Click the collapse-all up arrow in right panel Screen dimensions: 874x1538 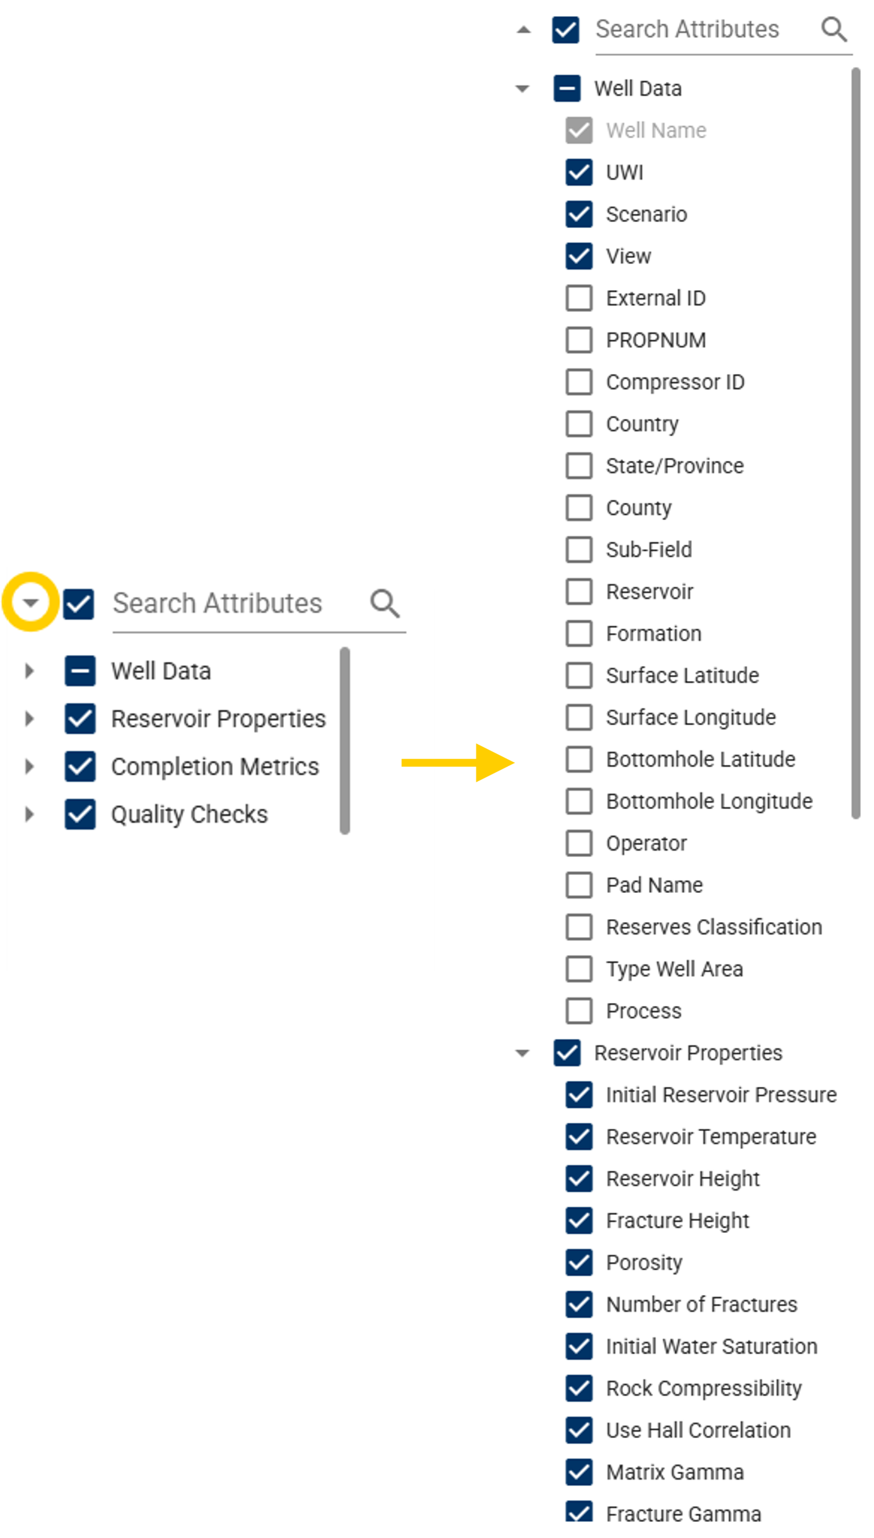click(x=524, y=29)
